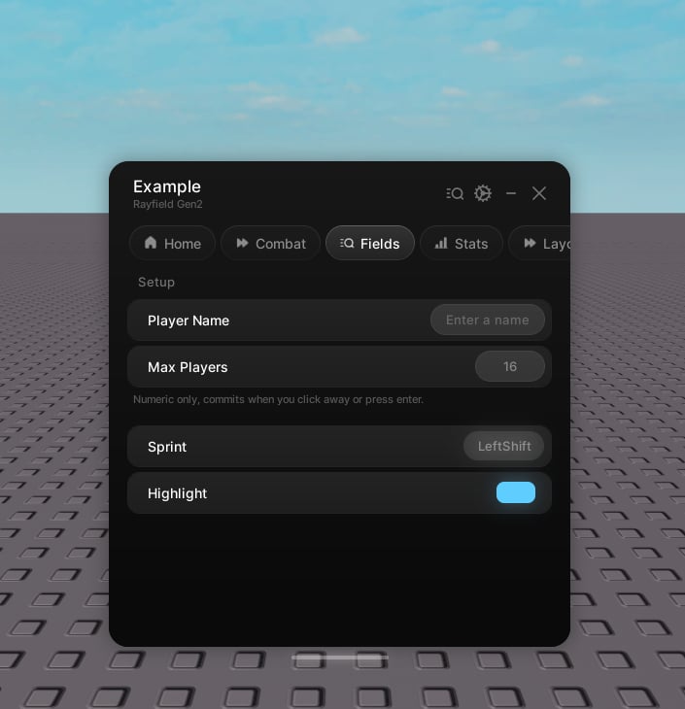Click the Max Players value 16

(510, 366)
